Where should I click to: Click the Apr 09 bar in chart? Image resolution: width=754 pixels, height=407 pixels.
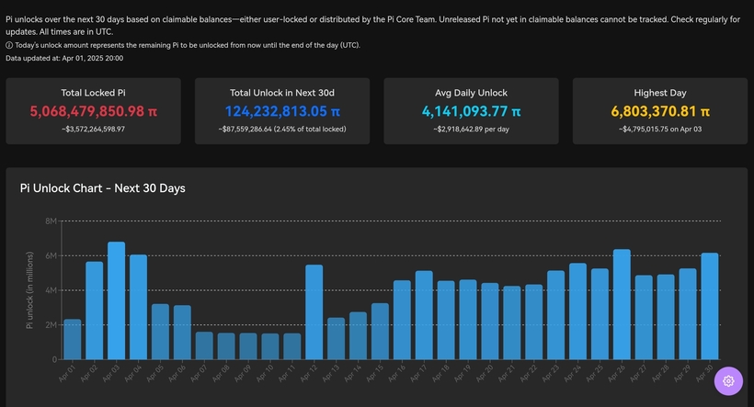(x=248, y=346)
